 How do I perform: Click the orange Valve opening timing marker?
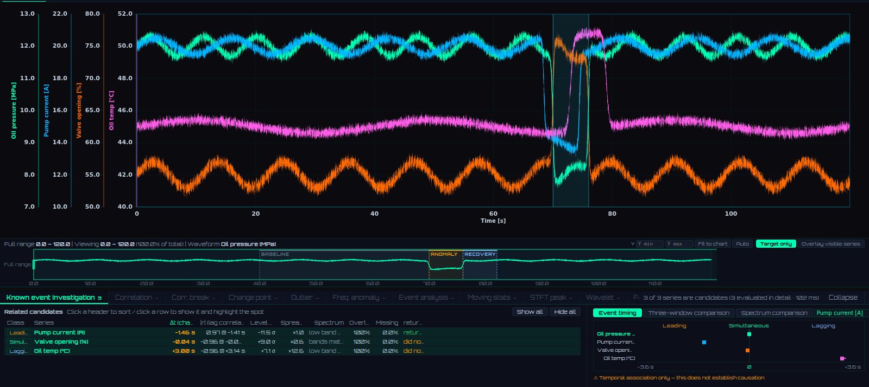tap(747, 351)
